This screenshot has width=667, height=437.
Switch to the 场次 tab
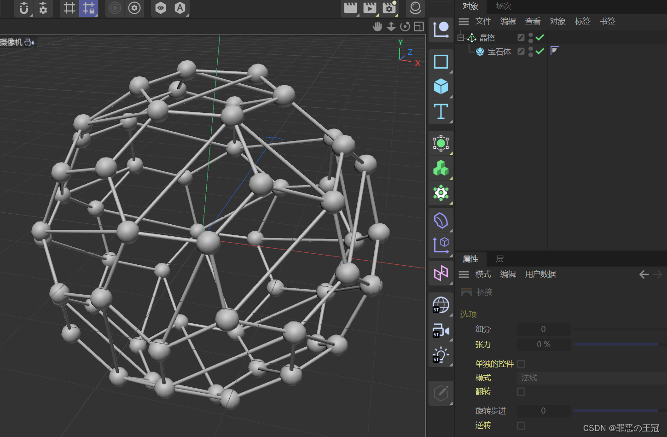pyautogui.click(x=504, y=6)
